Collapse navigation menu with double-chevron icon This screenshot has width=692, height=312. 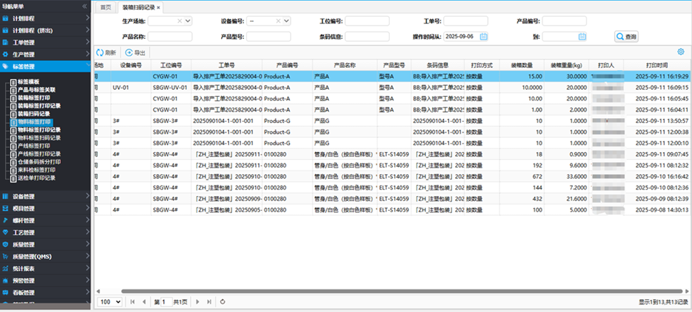[x=85, y=6]
